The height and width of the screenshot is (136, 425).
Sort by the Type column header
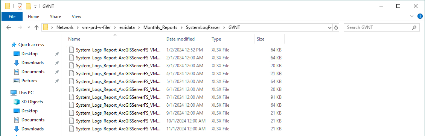(232, 39)
